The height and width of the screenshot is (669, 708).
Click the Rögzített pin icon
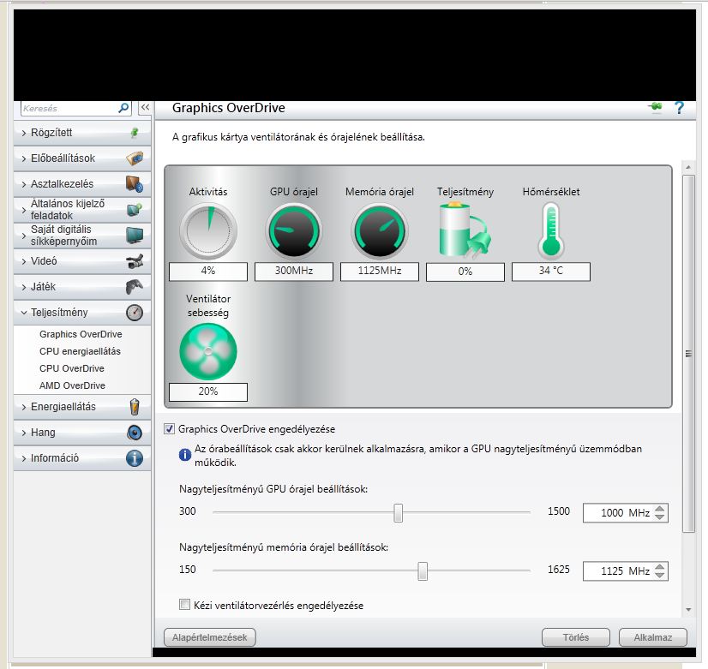coord(135,133)
